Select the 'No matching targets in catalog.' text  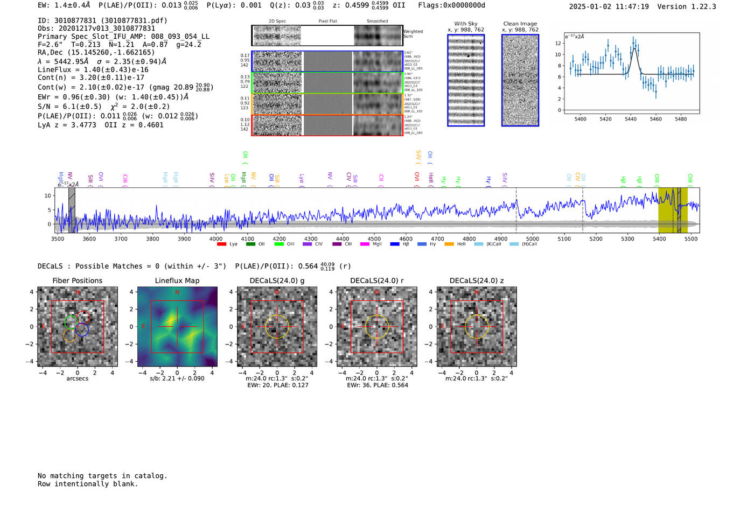click(102, 476)
